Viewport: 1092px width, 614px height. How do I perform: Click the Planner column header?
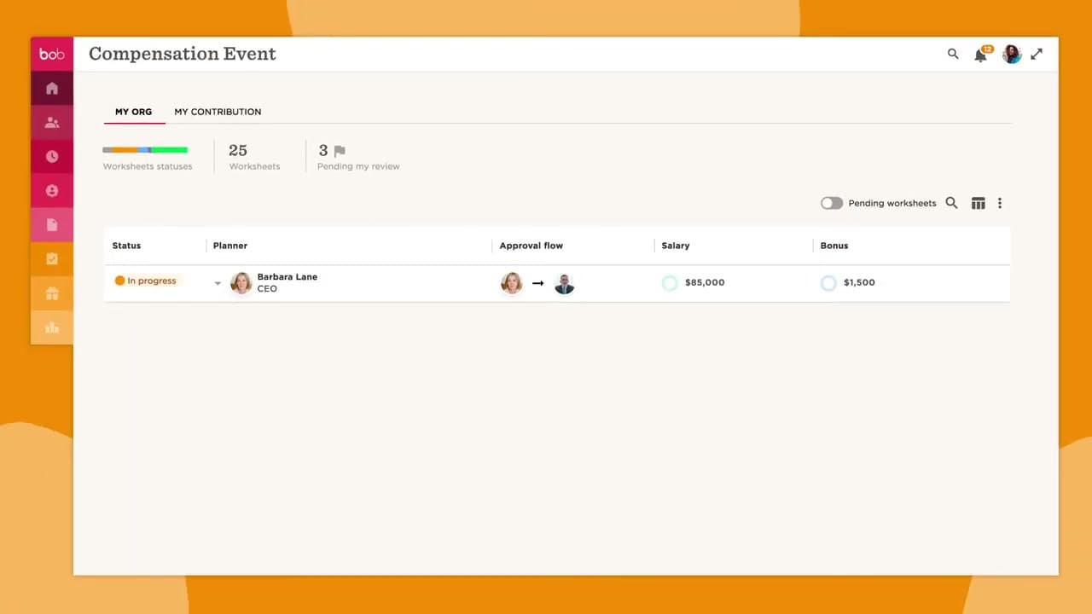[x=230, y=246]
